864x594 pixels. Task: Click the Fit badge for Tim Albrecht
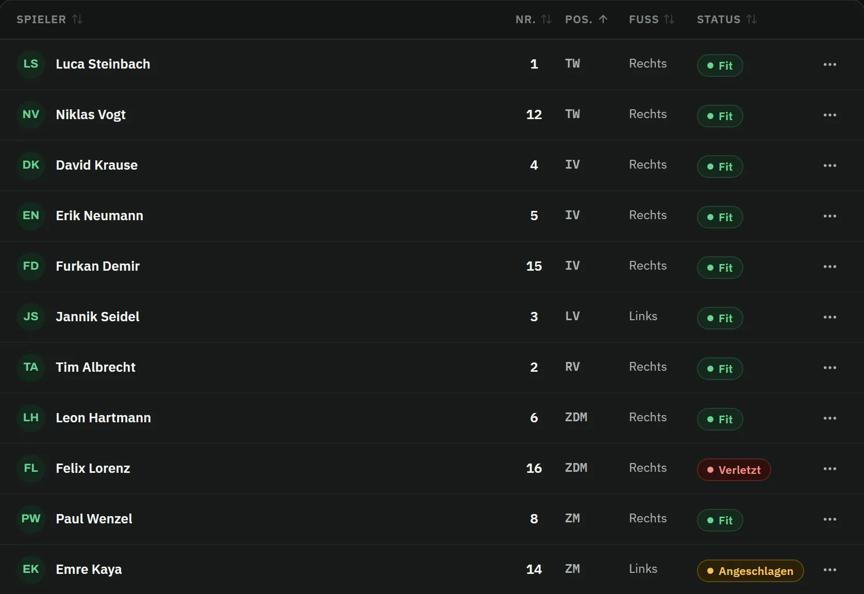(x=720, y=369)
